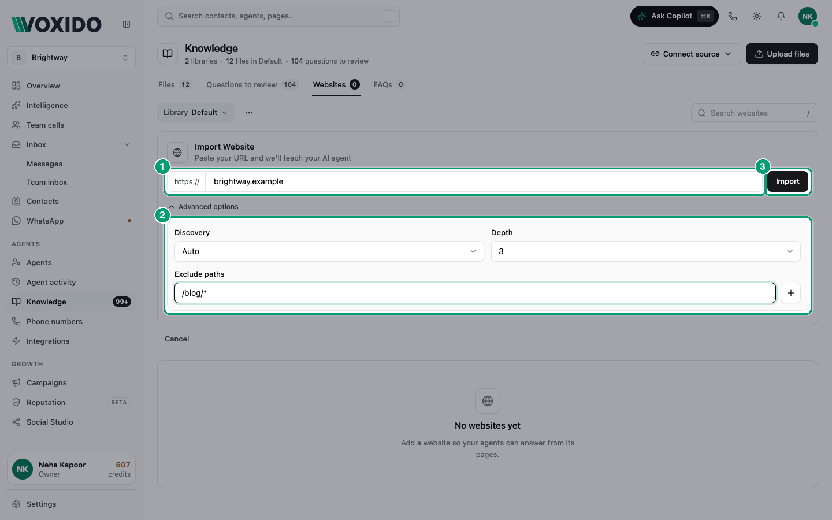The height and width of the screenshot is (520, 832).
Task: Open the Depth dropdown
Action: click(646, 251)
